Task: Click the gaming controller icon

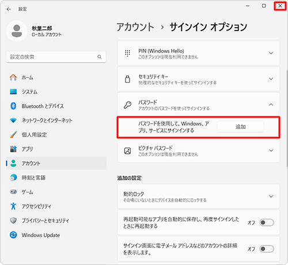Action: tap(13, 192)
